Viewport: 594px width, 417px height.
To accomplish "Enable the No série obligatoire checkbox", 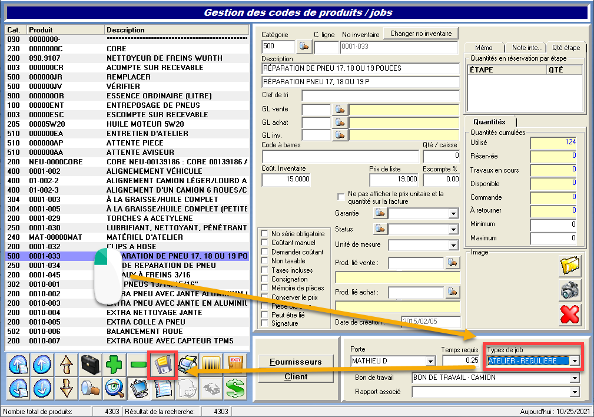I will coord(265,233).
